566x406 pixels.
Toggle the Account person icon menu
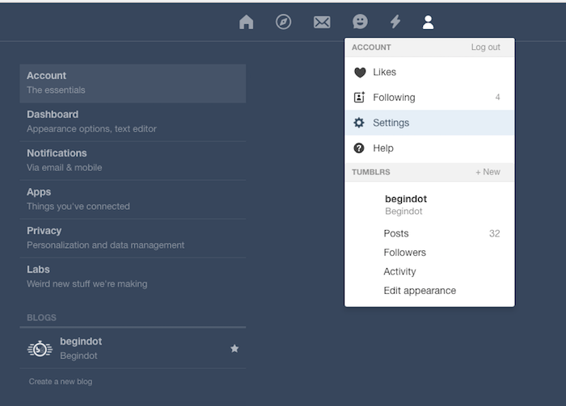pyautogui.click(x=428, y=22)
